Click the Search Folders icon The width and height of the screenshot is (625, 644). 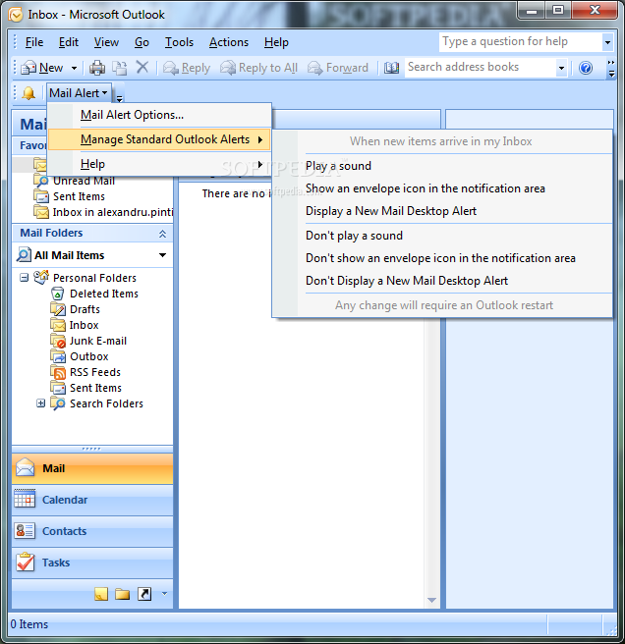coord(58,403)
